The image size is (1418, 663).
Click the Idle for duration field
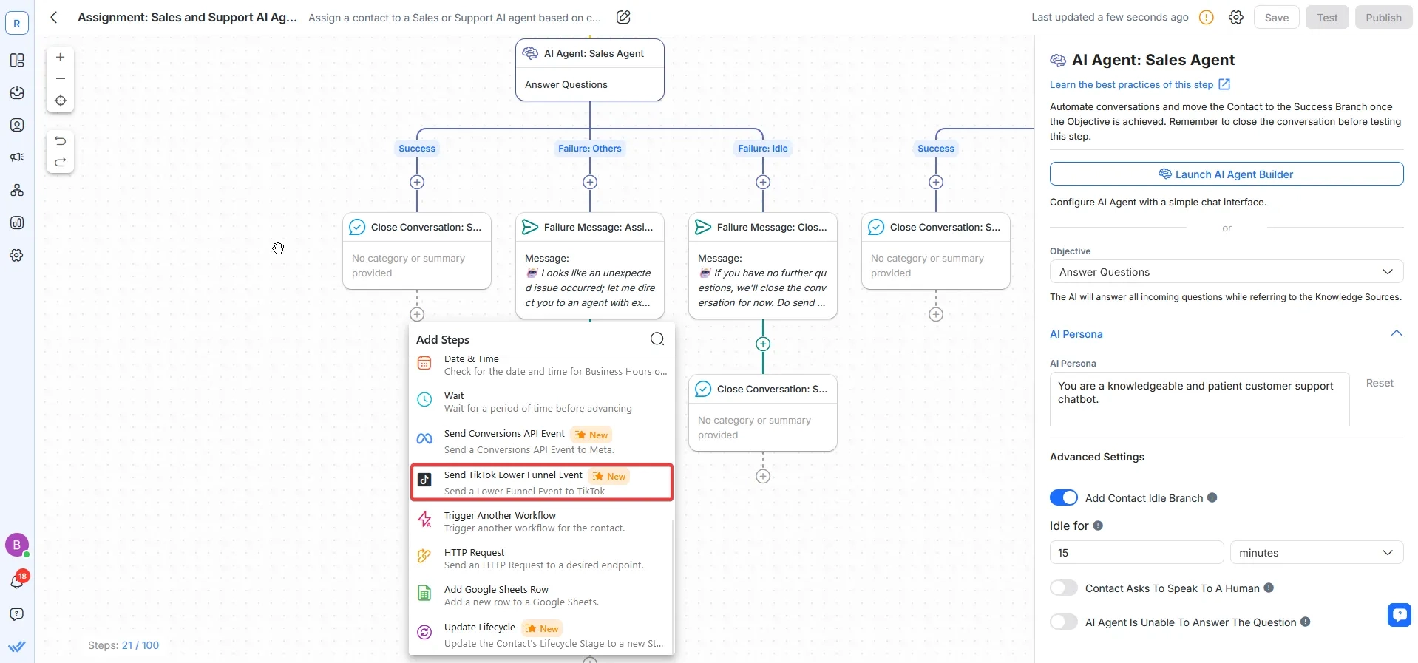coord(1136,553)
